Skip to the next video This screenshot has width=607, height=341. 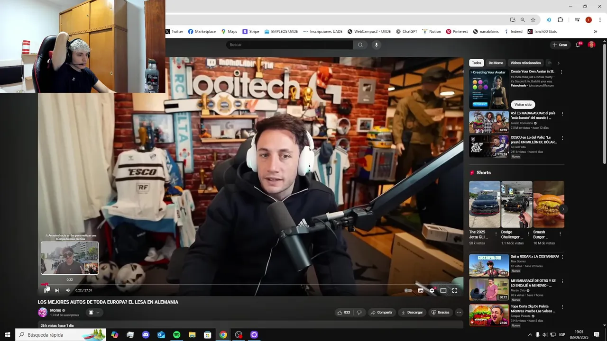click(57, 290)
